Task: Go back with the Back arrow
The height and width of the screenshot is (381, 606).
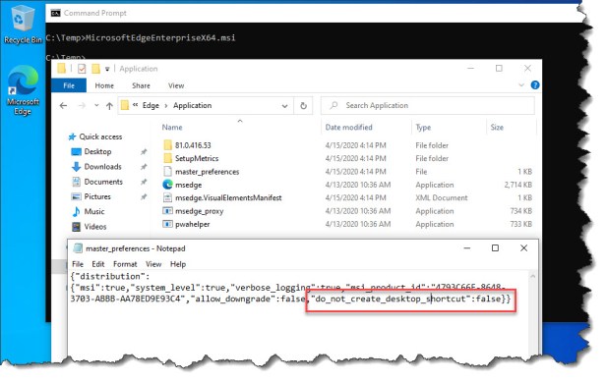Action: click(x=63, y=106)
